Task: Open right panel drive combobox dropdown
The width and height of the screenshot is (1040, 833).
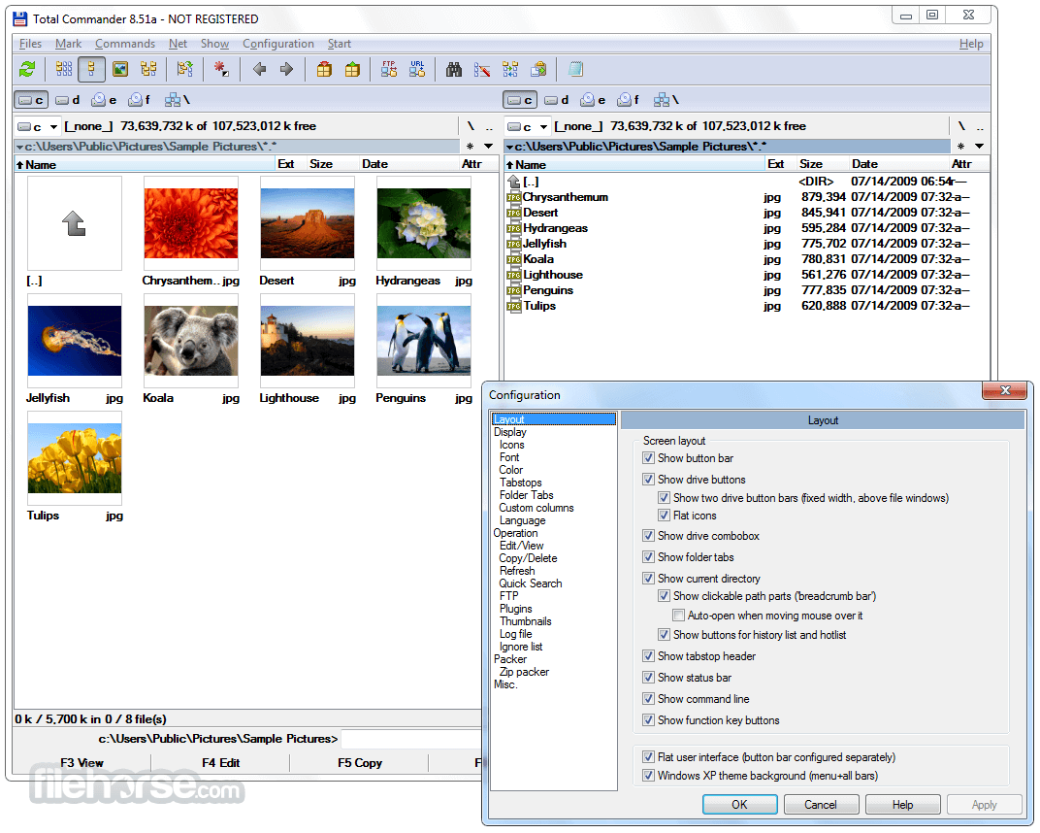Action: click(543, 126)
